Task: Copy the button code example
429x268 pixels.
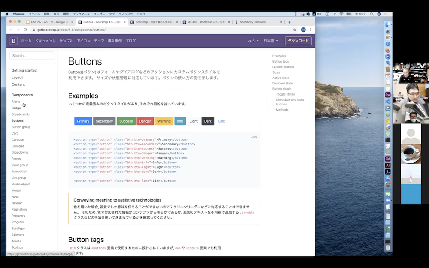Action: click(x=254, y=136)
